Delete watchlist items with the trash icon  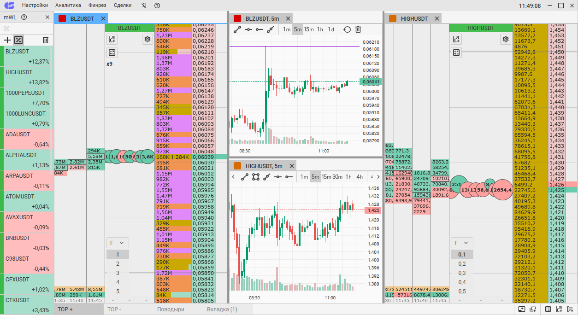click(45, 40)
